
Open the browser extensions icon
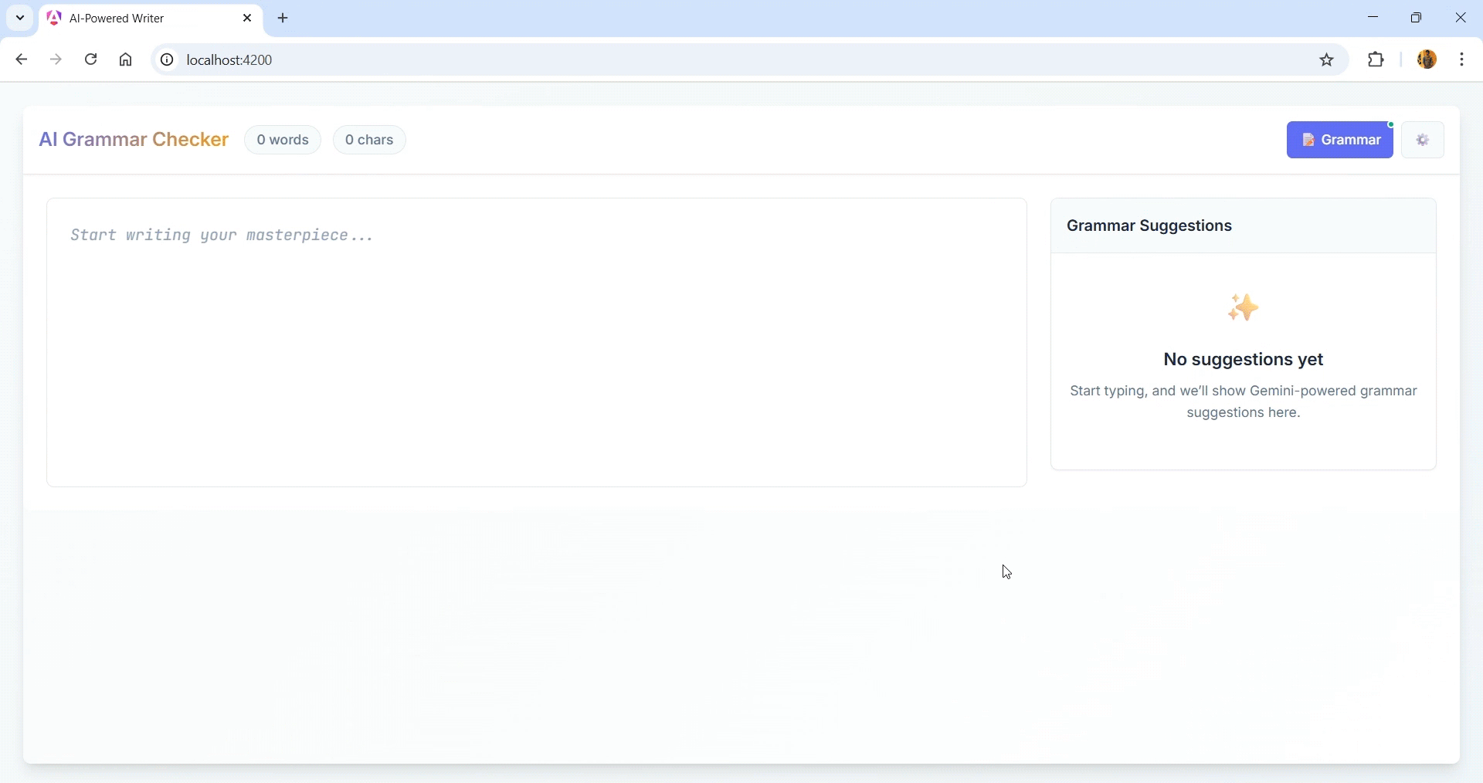pos(1376,59)
